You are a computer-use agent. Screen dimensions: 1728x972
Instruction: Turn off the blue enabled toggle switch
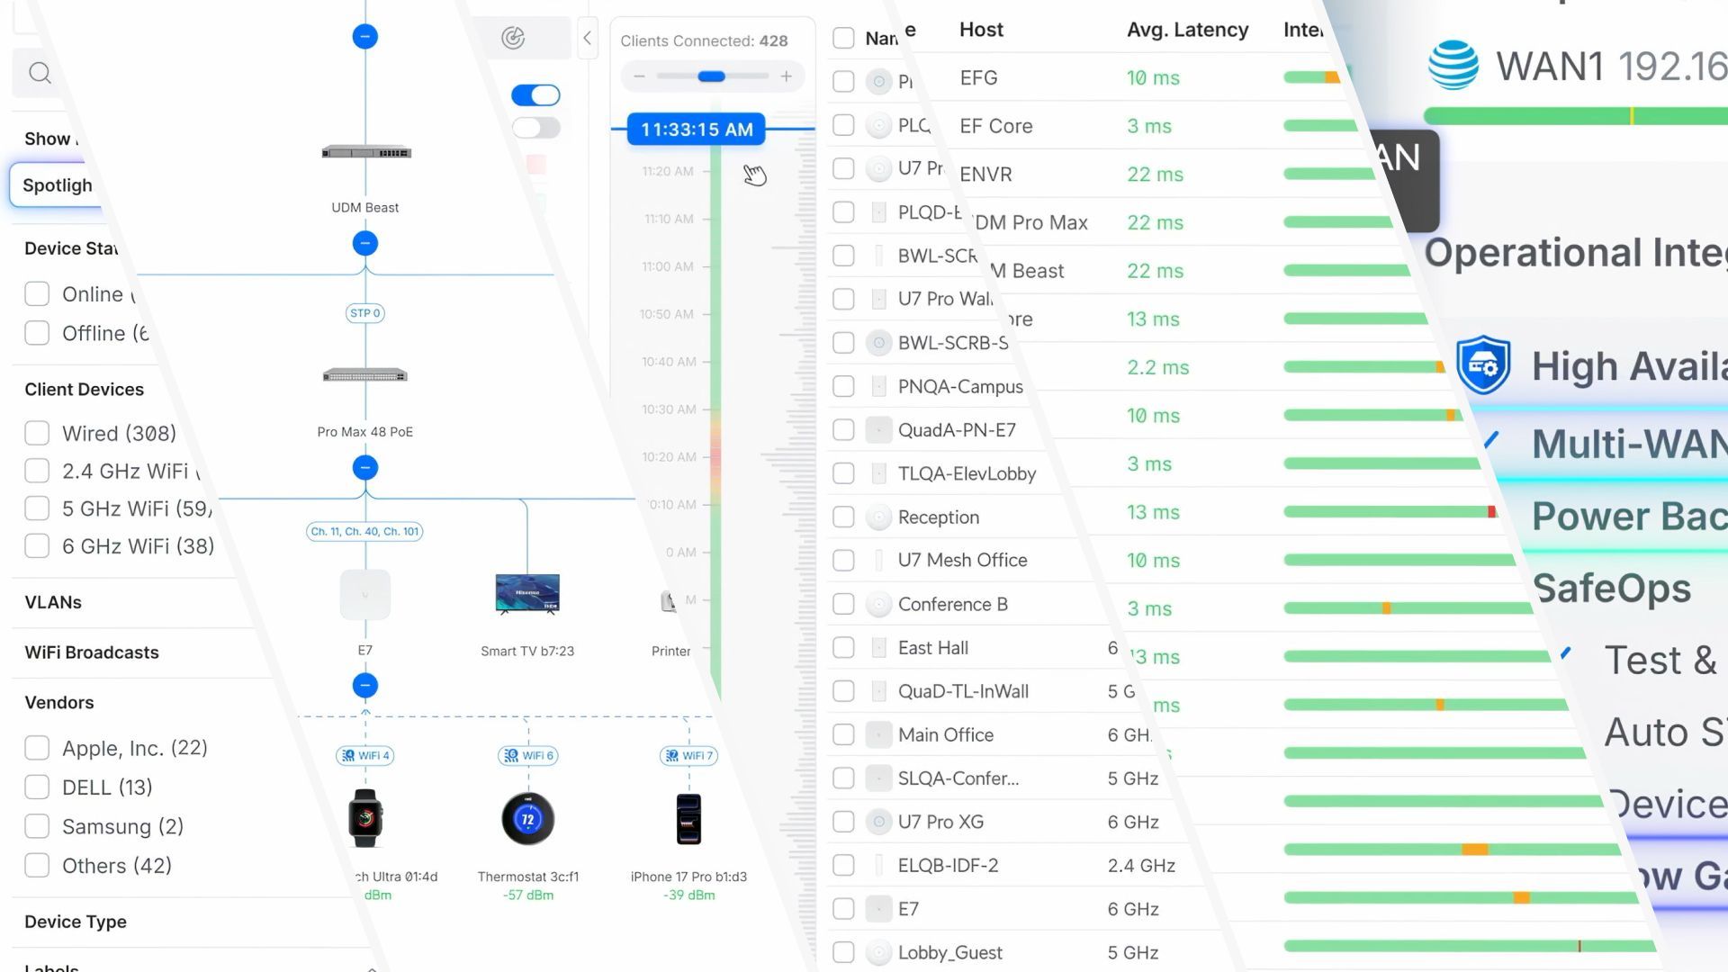pyautogui.click(x=535, y=95)
